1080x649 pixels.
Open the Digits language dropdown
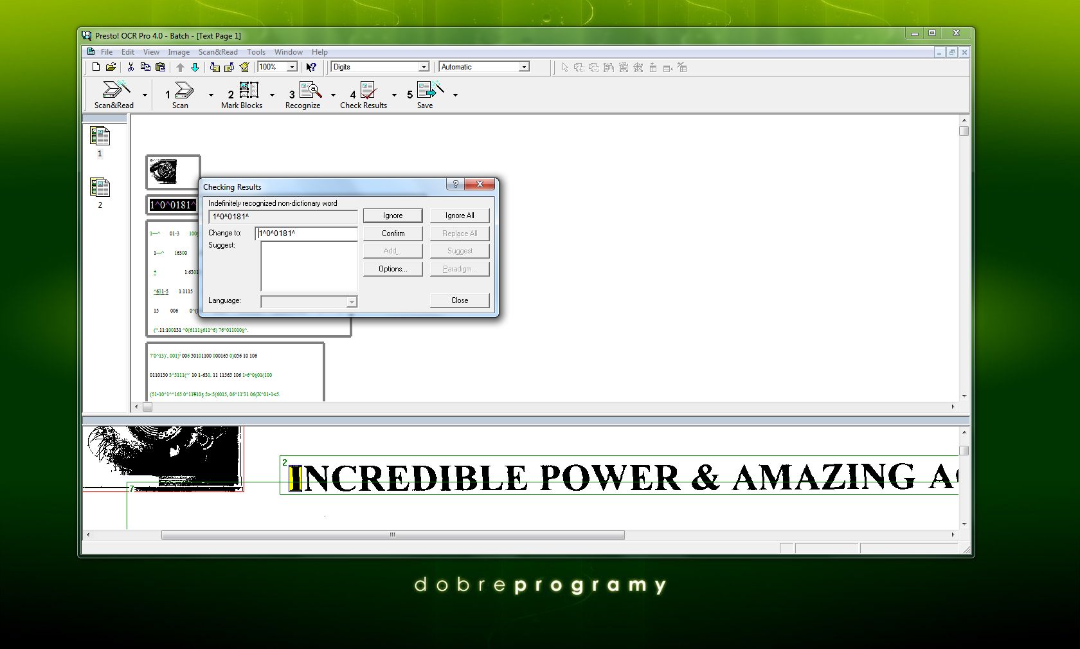(424, 67)
